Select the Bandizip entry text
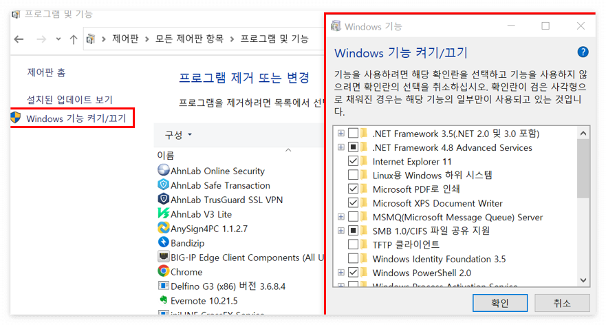Image resolution: width=606 pixels, height=325 pixels. 188,243
